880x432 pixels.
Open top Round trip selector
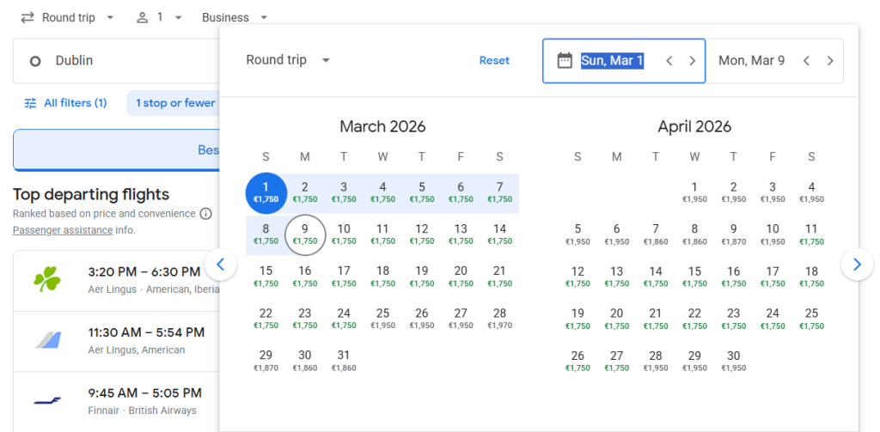click(67, 17)
